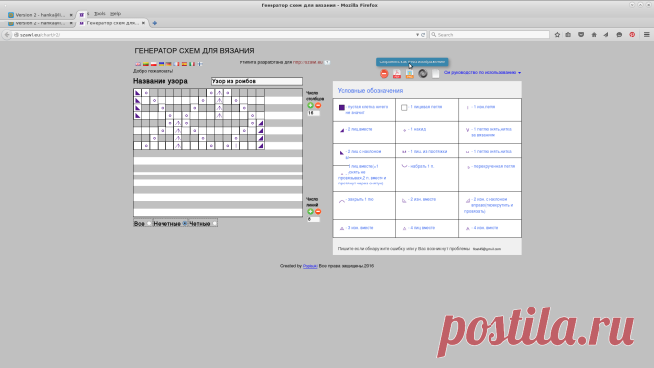The height and width of the screenshot is (368, 654).
Task: Select the 'Четные' radio button
Action: click(214, 224)
